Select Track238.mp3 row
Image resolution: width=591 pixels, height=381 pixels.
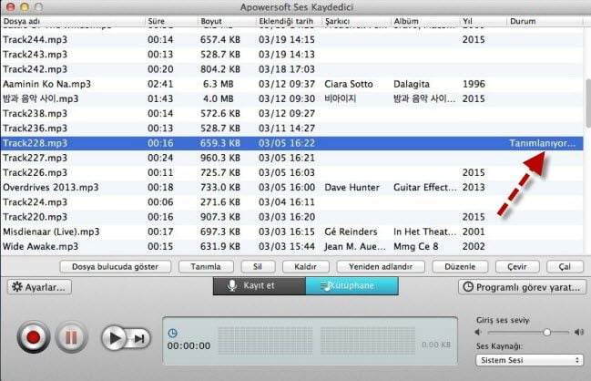pos(292,114)
